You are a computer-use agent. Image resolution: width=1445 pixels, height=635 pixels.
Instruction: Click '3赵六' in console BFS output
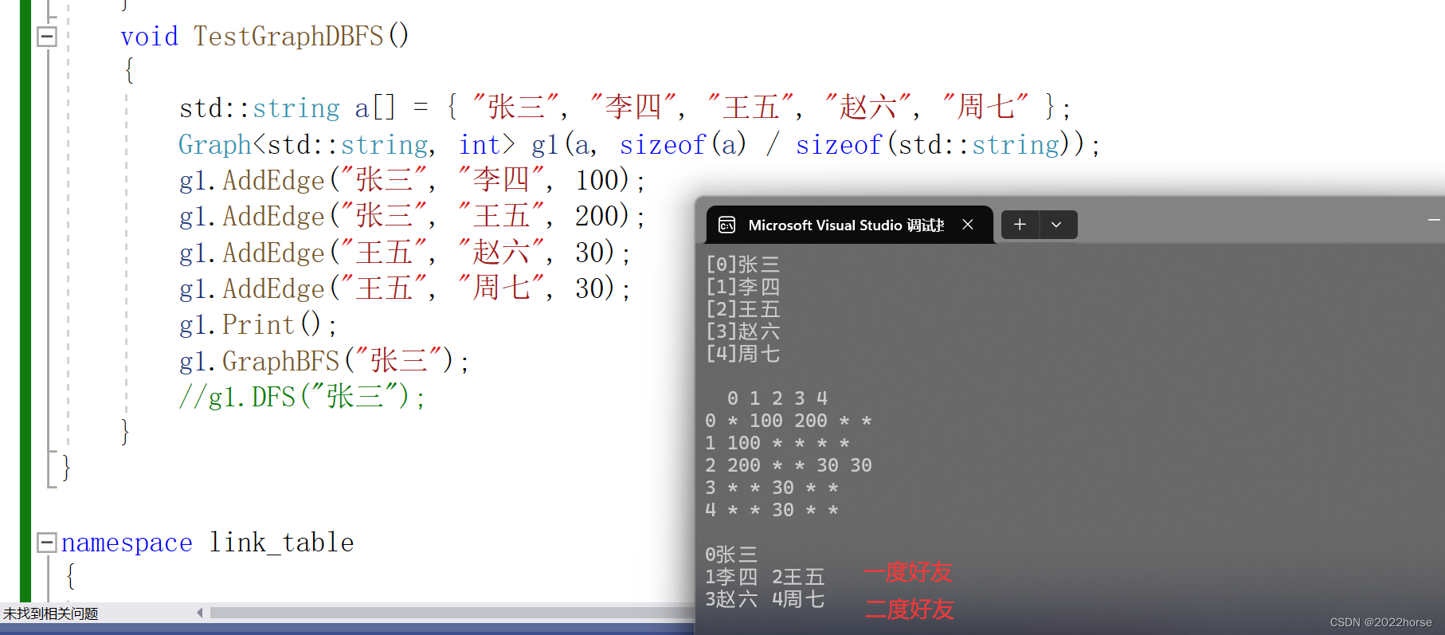[x=731, y=599]
